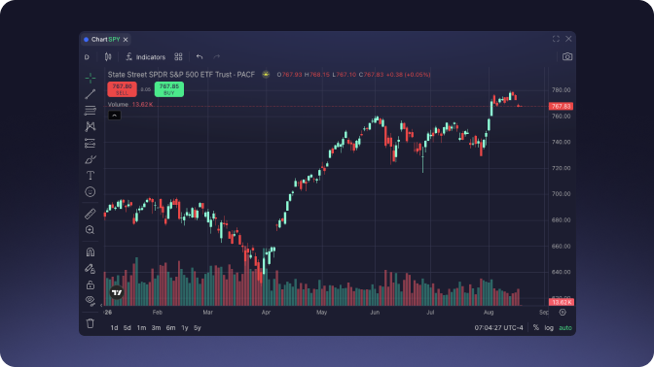654x367 pixels.
Task: Click the TradingView logo
Action: tap(117, 292)
